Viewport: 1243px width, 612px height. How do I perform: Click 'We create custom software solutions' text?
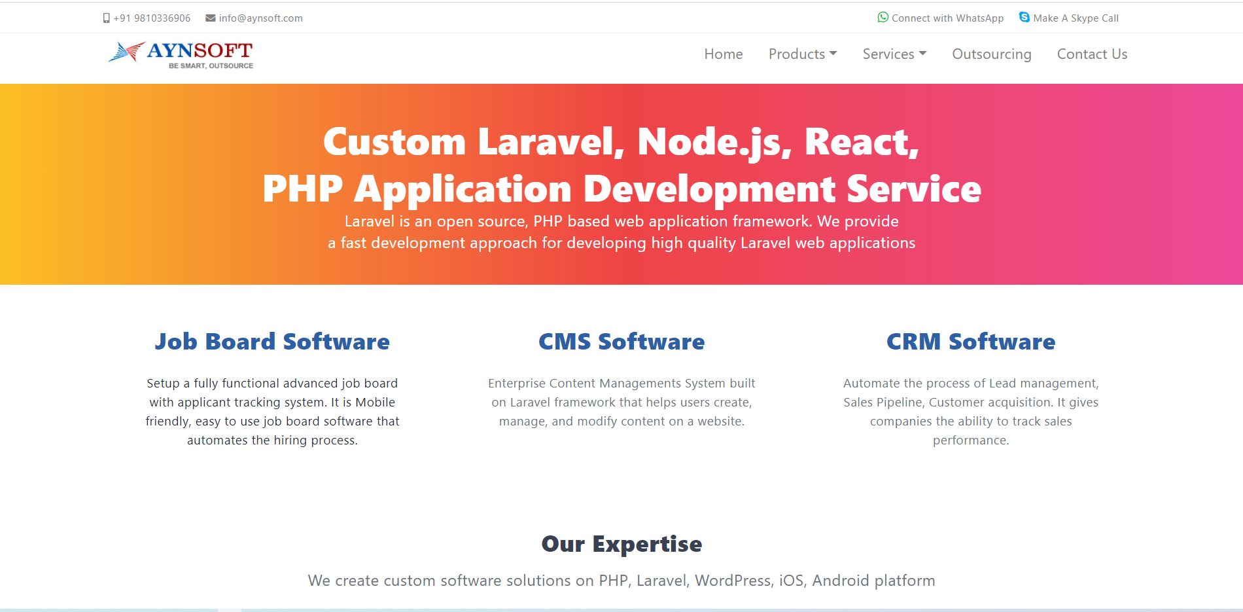pos(621,581)
